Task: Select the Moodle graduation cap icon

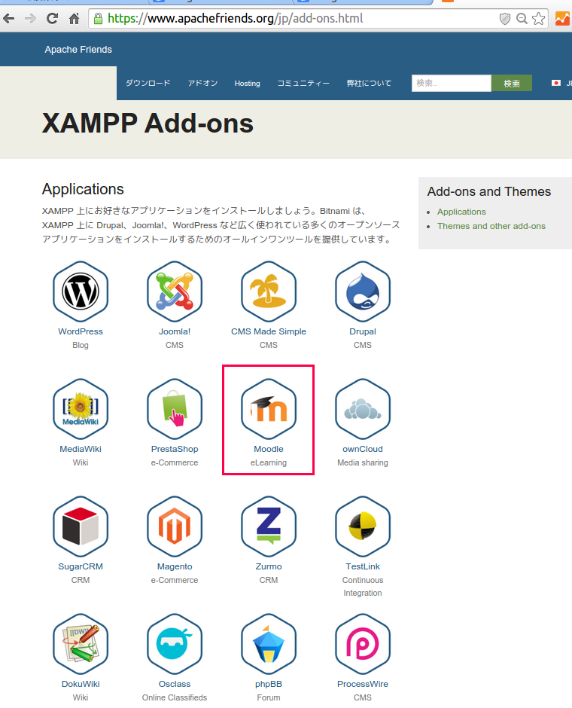Action: pos(269,409)
